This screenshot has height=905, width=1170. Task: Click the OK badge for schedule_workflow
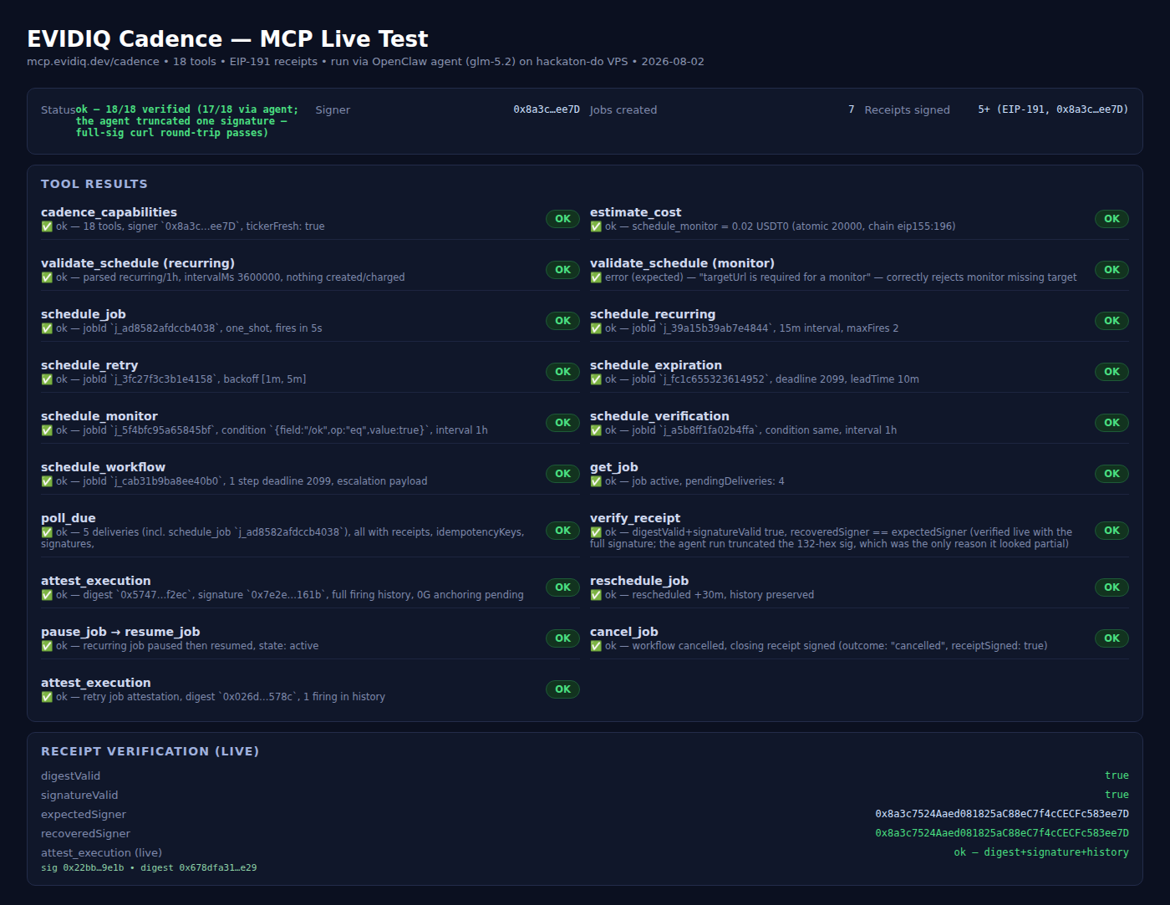click(562, 474)
